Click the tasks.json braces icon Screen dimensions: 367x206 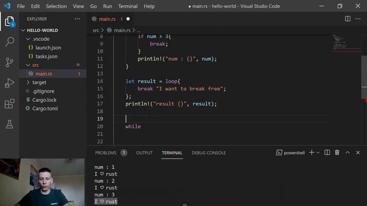(30, 56)
